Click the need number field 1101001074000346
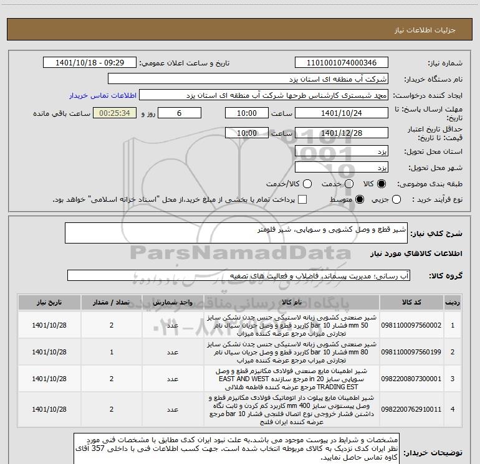This screenshot has width=480, height=464. [342, 63]
